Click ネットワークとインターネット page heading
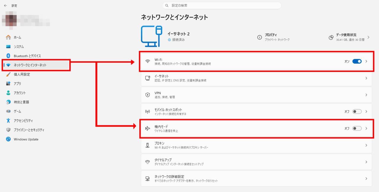This screenshot has width=379, height=192. tap(174, 17)
